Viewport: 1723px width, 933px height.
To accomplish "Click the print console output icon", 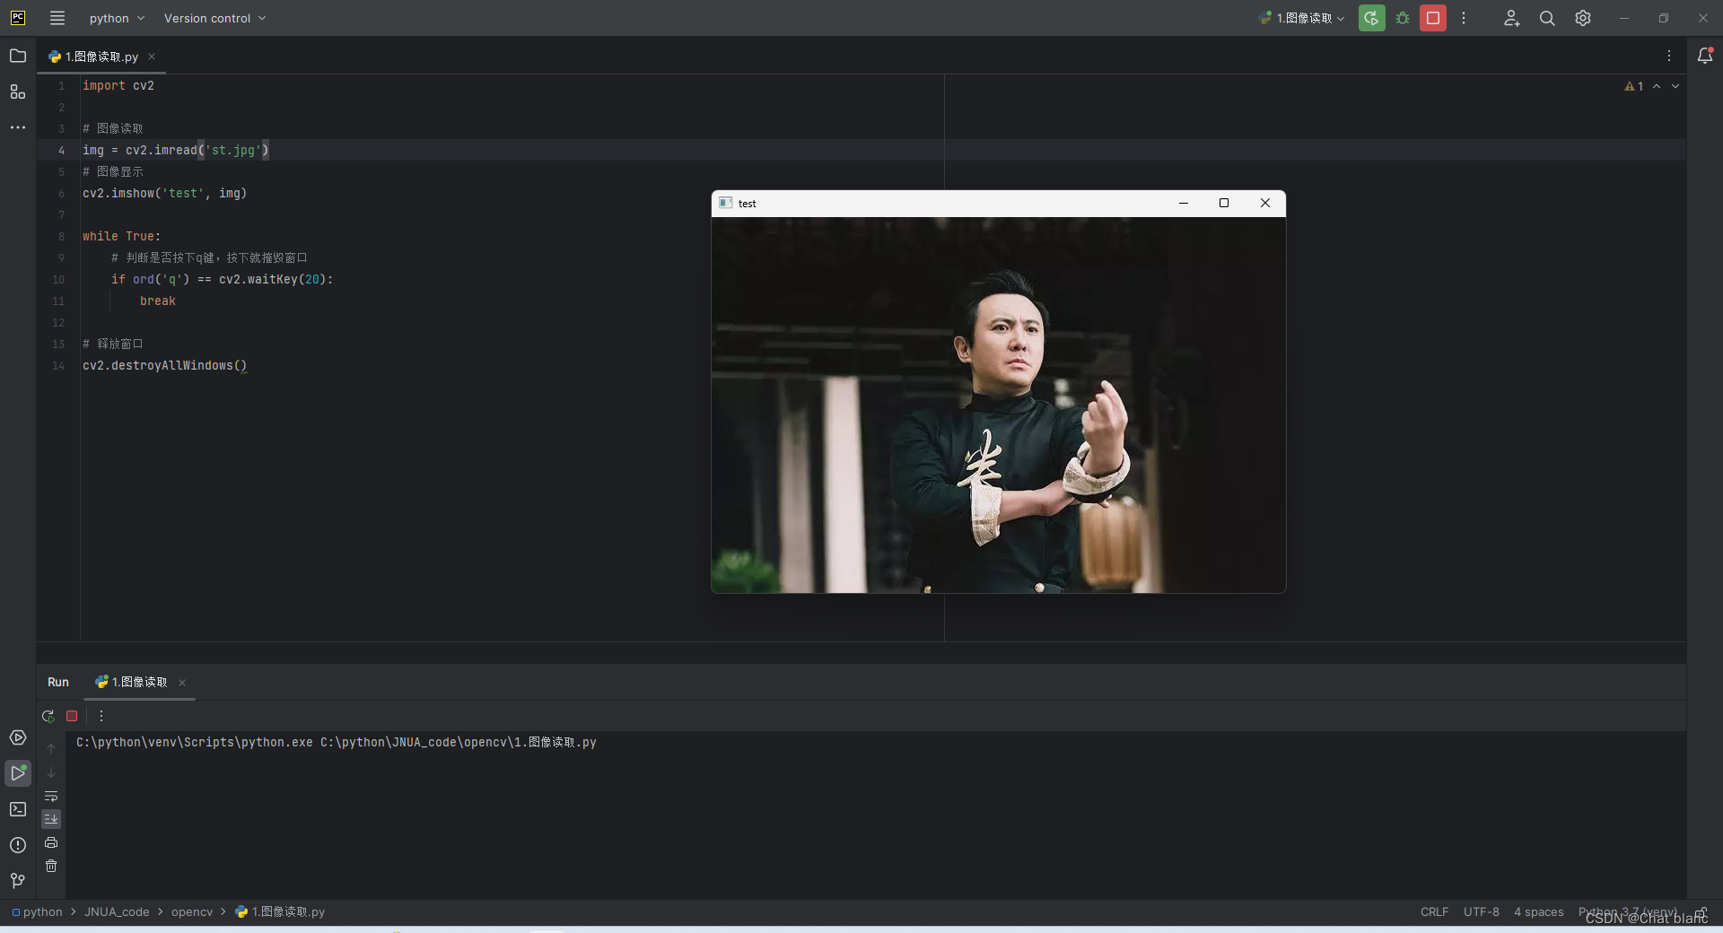I will [51, 842].
